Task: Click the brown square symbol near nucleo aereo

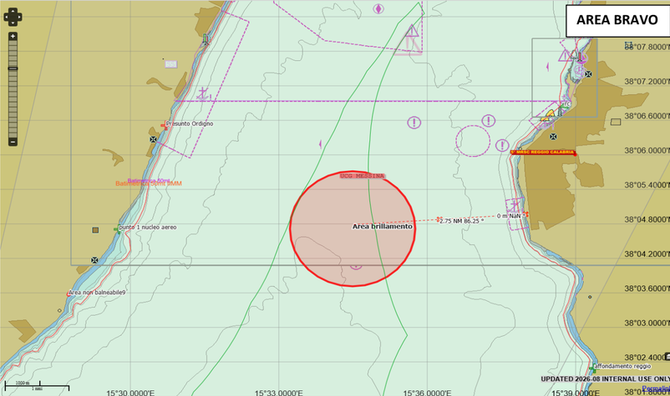Action: click(x=96, y=230)
